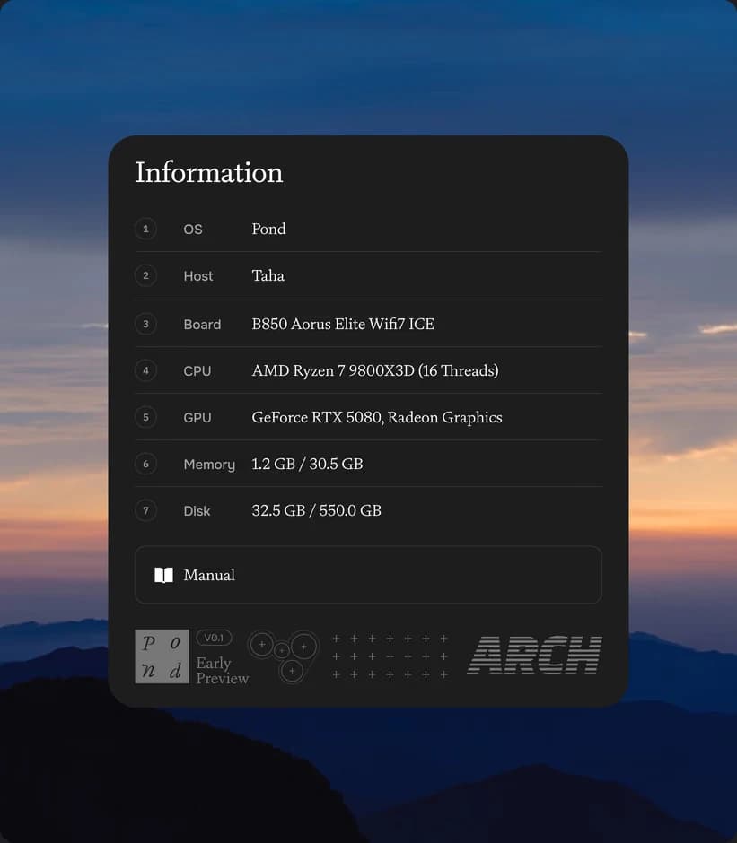This screenshot has width=737, height=843.
Task: Select disk value "32.5 GB / 550.0 GB"
Action: pyautogui.click(x=317, y=511)
